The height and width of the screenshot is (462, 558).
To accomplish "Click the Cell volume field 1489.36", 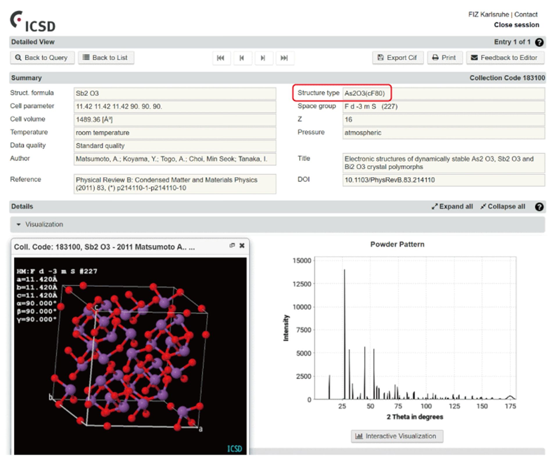I will [175, 119].
